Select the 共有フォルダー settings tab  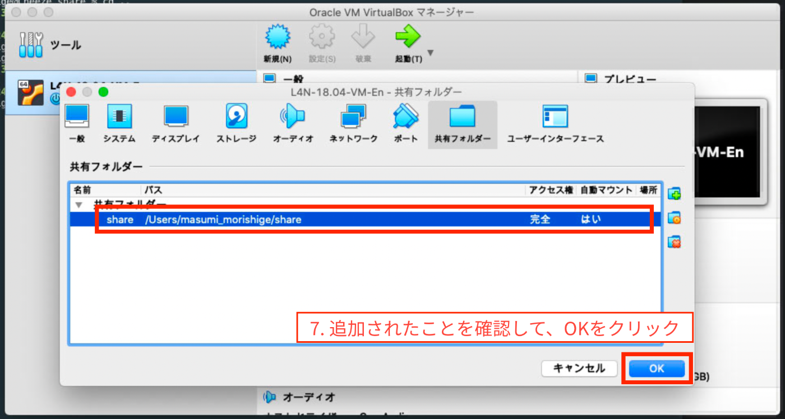(463, 124)
